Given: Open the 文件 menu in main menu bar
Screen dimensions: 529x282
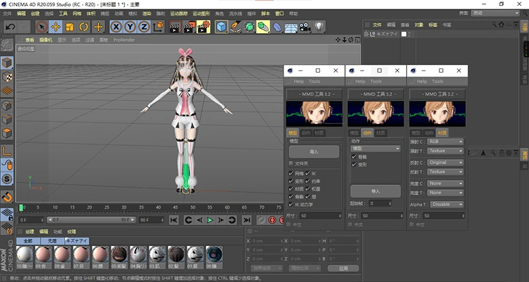Looking at the screenshot, I should pos(7,14).
